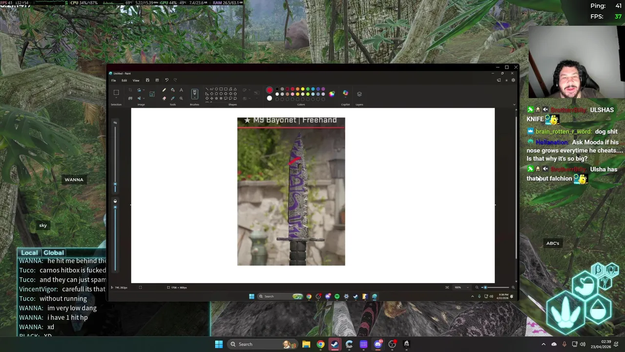Viewport: 625px width, 352px height.
Task: Click the WANNA player name tag
Action: click(74, 179)
